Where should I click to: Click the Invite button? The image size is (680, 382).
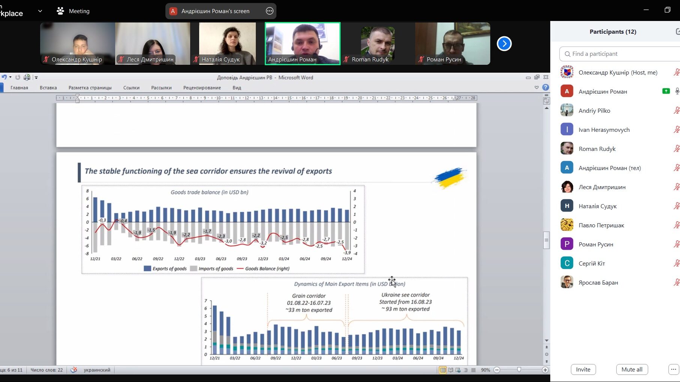(583, 369)
